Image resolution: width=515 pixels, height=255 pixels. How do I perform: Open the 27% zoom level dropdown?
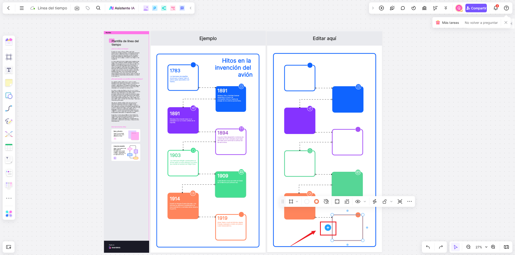point(481,247)
